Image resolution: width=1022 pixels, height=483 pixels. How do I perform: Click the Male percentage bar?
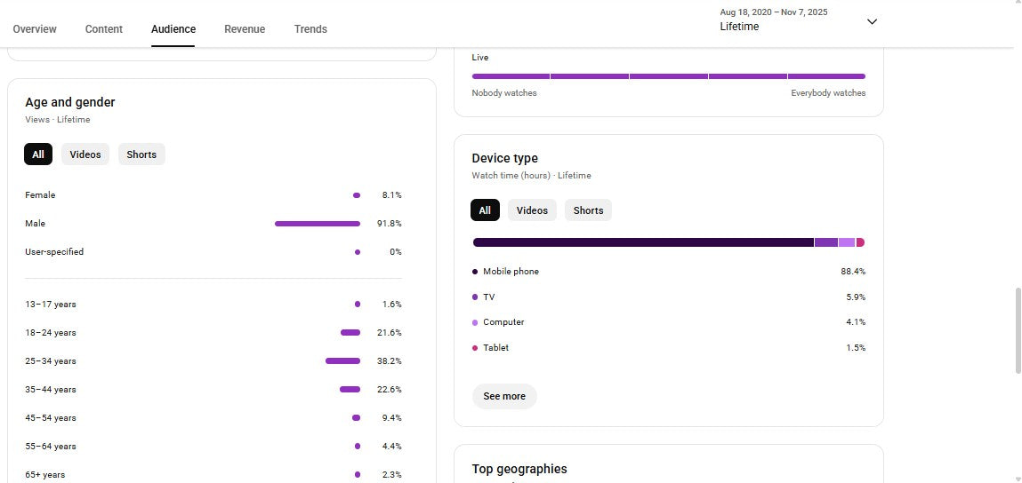[318, 224]
